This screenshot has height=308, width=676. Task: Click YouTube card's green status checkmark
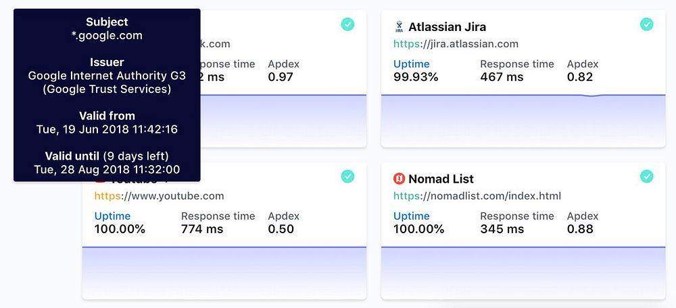pyautogui.click(x=347, y=177)
